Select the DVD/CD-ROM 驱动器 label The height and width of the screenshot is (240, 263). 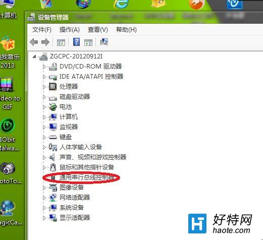click(x=90, y=67)
